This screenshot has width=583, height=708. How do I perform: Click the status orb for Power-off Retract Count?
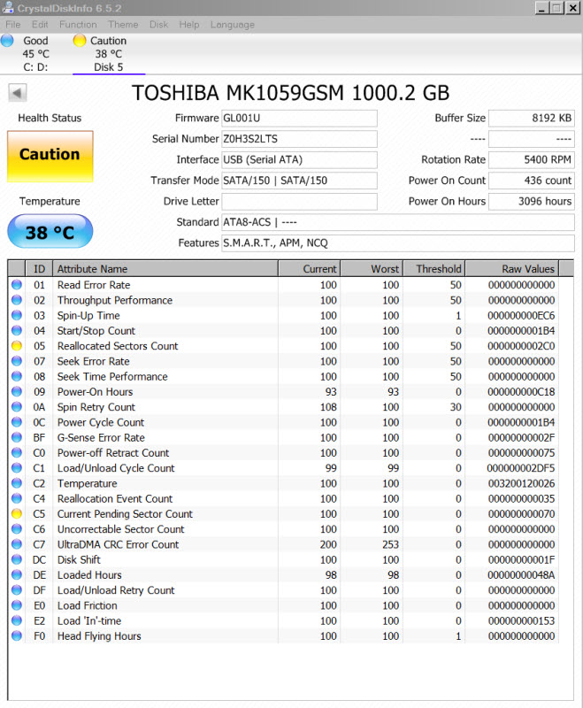click(x=17, y=452)
